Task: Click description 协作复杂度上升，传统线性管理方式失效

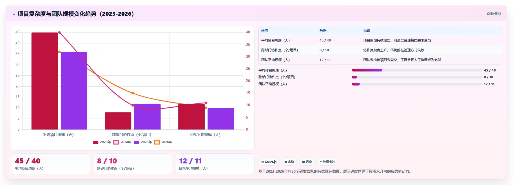Action: [x=394, y=50]
